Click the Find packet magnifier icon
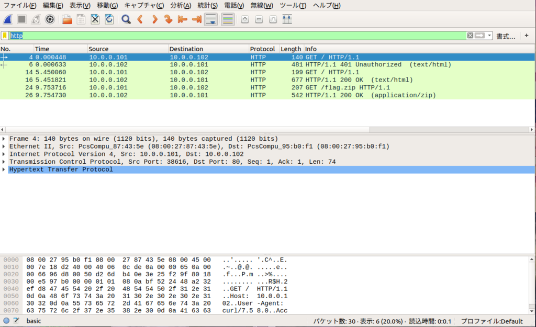This screenshot has height=327, width=536. (126, 19)
